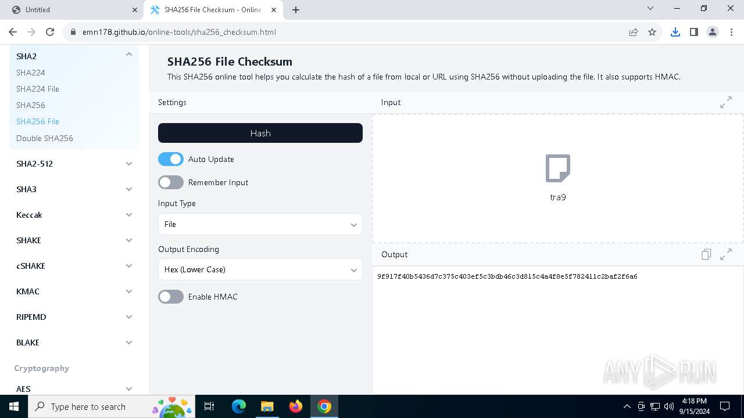Expand the Input panel to fullscreen
Viewport: 744px width, 418px height.
tap(726, 103)
